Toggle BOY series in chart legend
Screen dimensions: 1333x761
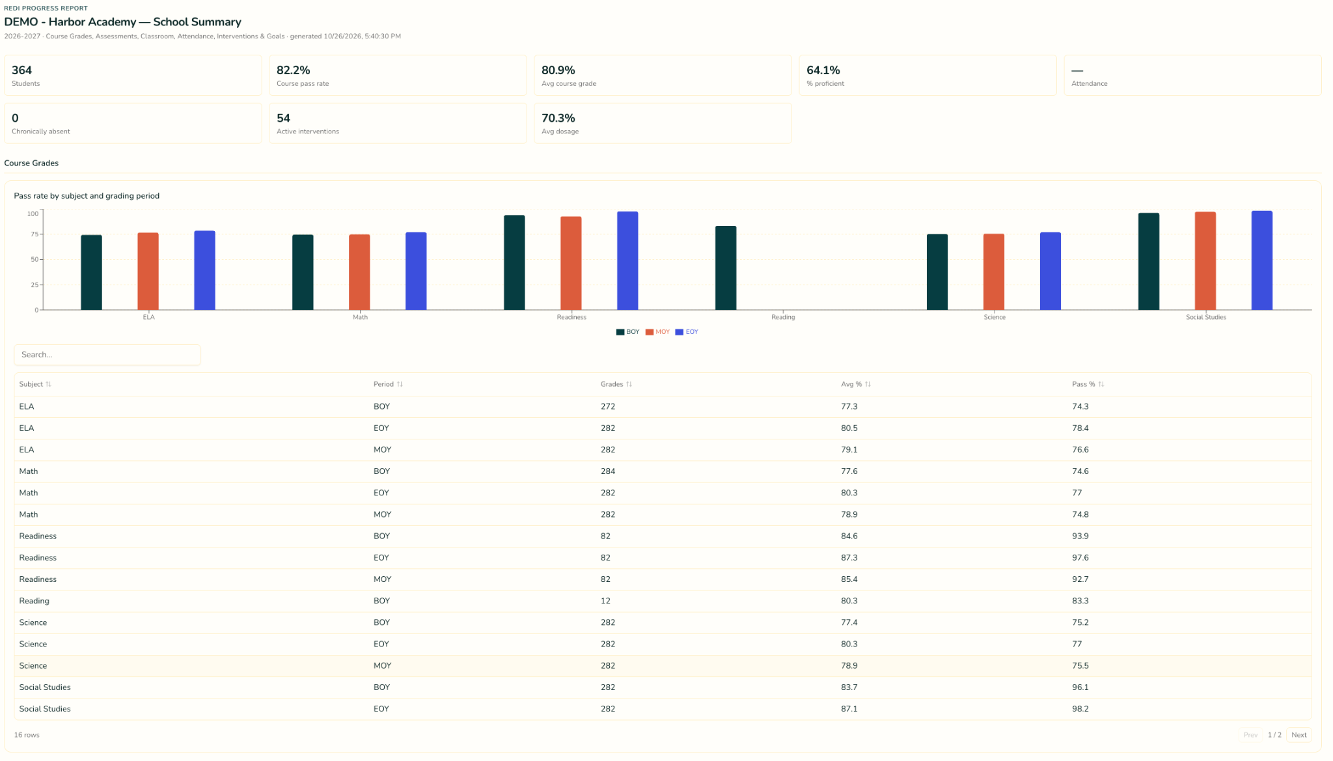click(x=627, y=332)
